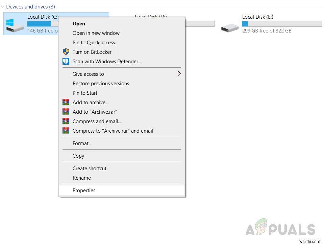Collapse the Devices and drives section
This screenshot has height=245, width=324.
tap(3, 6)
